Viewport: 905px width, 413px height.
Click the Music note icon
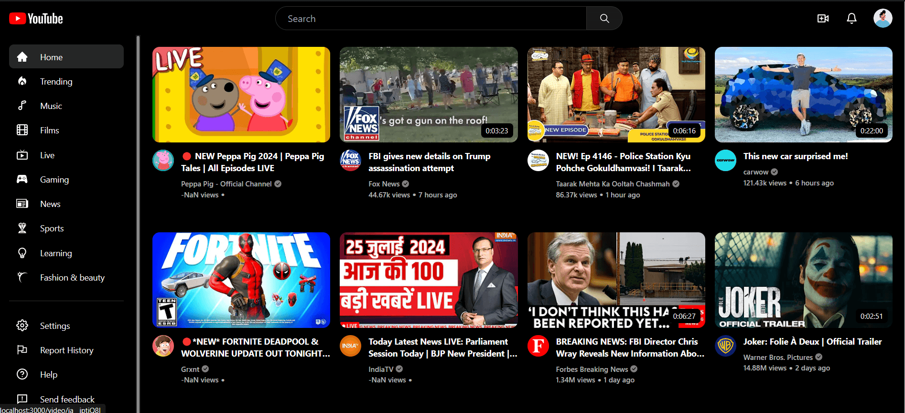tap(22, 106)
